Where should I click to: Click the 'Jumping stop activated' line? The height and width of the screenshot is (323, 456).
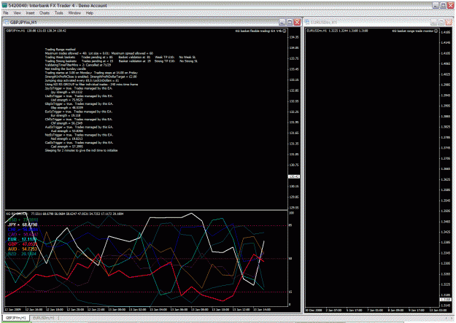click(82, 80)
